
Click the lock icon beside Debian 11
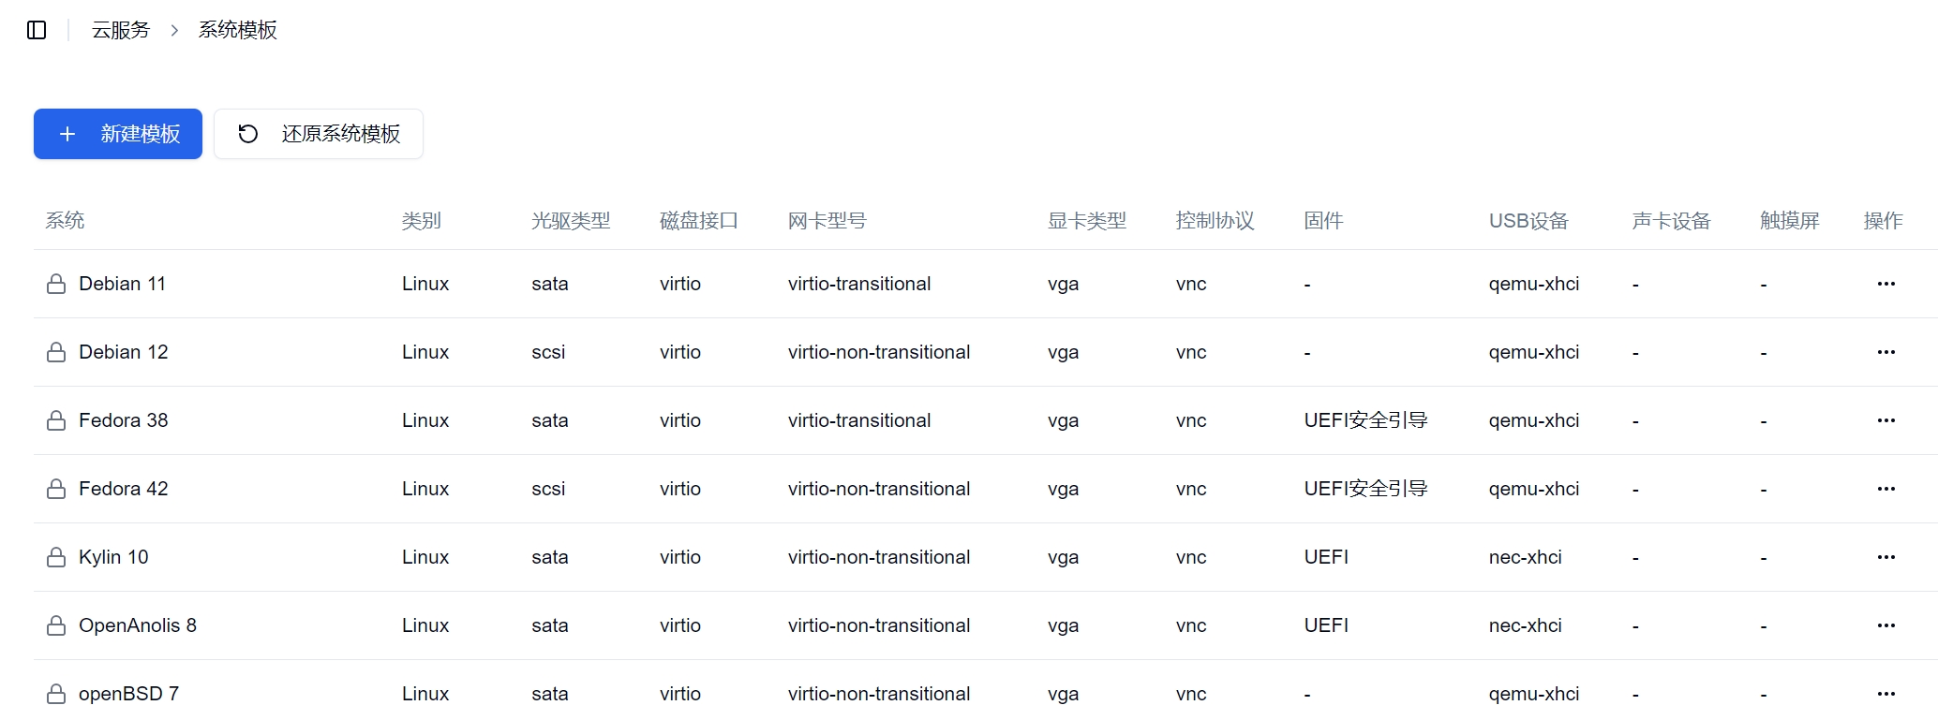56,284
